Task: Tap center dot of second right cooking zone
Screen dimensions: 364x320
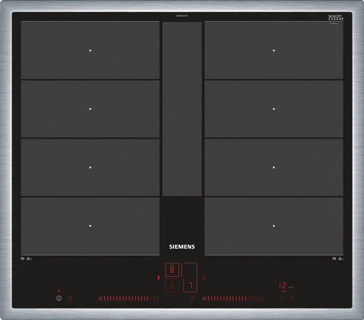Action: (274, 109)
